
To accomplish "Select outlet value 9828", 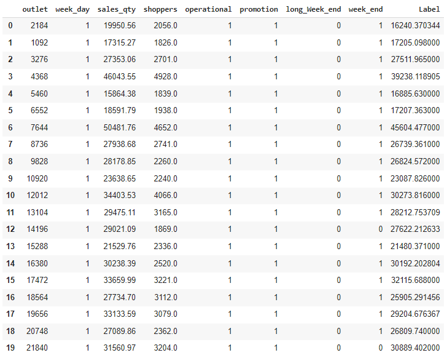I will (39, 161).
